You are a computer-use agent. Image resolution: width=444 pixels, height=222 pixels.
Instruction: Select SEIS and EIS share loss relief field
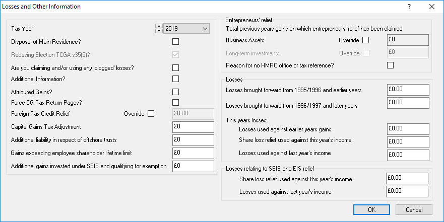click(407, 178)
